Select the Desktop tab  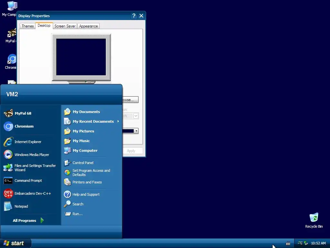[x=44, y=26]
